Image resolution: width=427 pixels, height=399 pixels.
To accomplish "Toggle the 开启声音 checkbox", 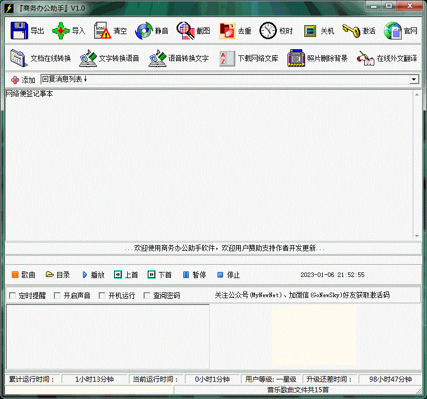I will (x=57, y=295).
